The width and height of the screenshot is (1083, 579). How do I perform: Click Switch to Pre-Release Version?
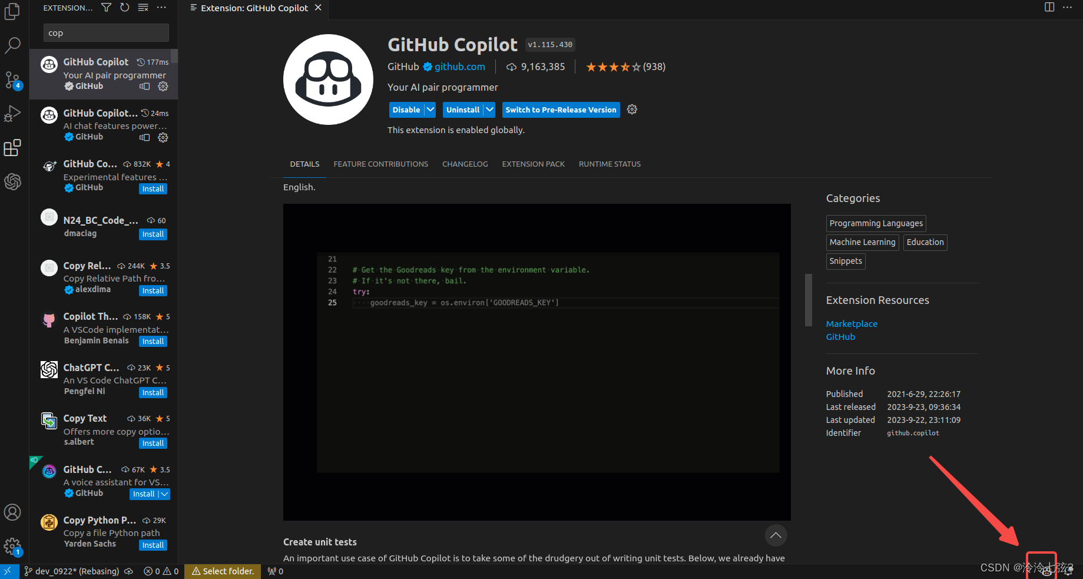tap(561, 110)
